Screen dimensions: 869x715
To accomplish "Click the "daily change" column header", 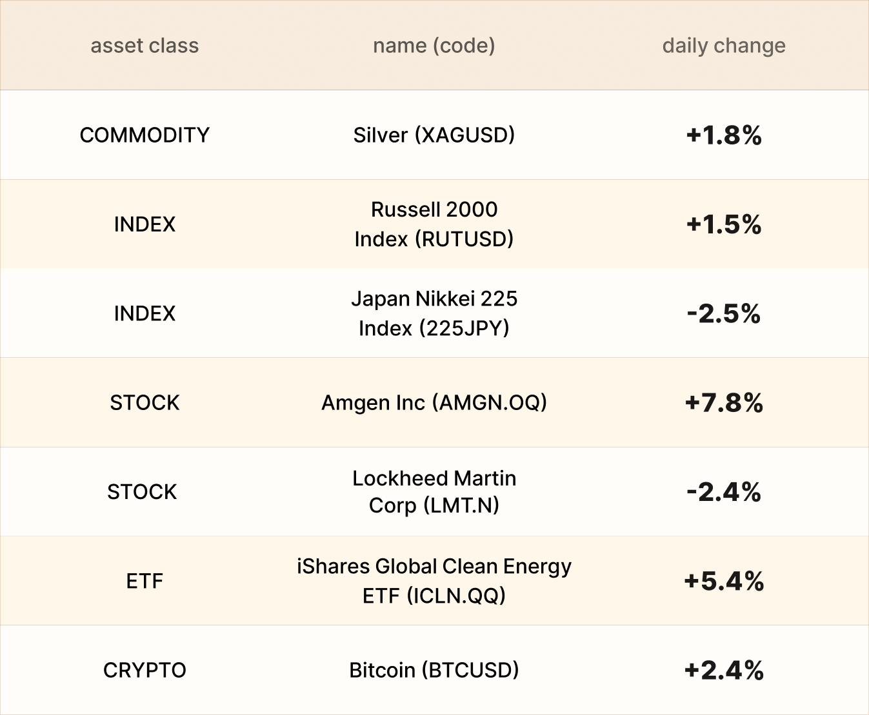I will (724, 46).
